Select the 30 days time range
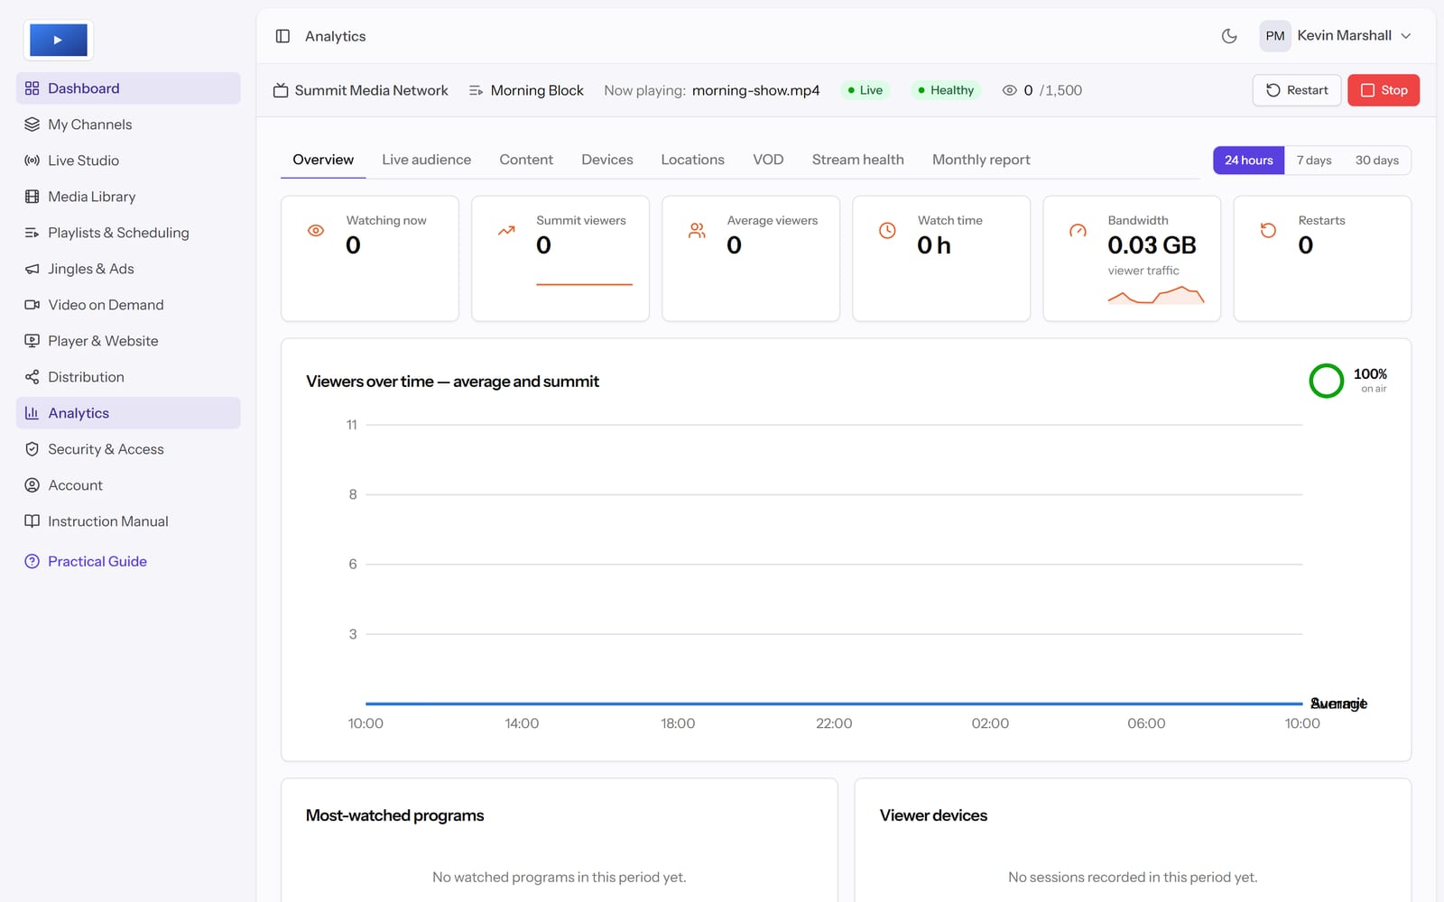The image size is (1444, 902). [1377, 161]
